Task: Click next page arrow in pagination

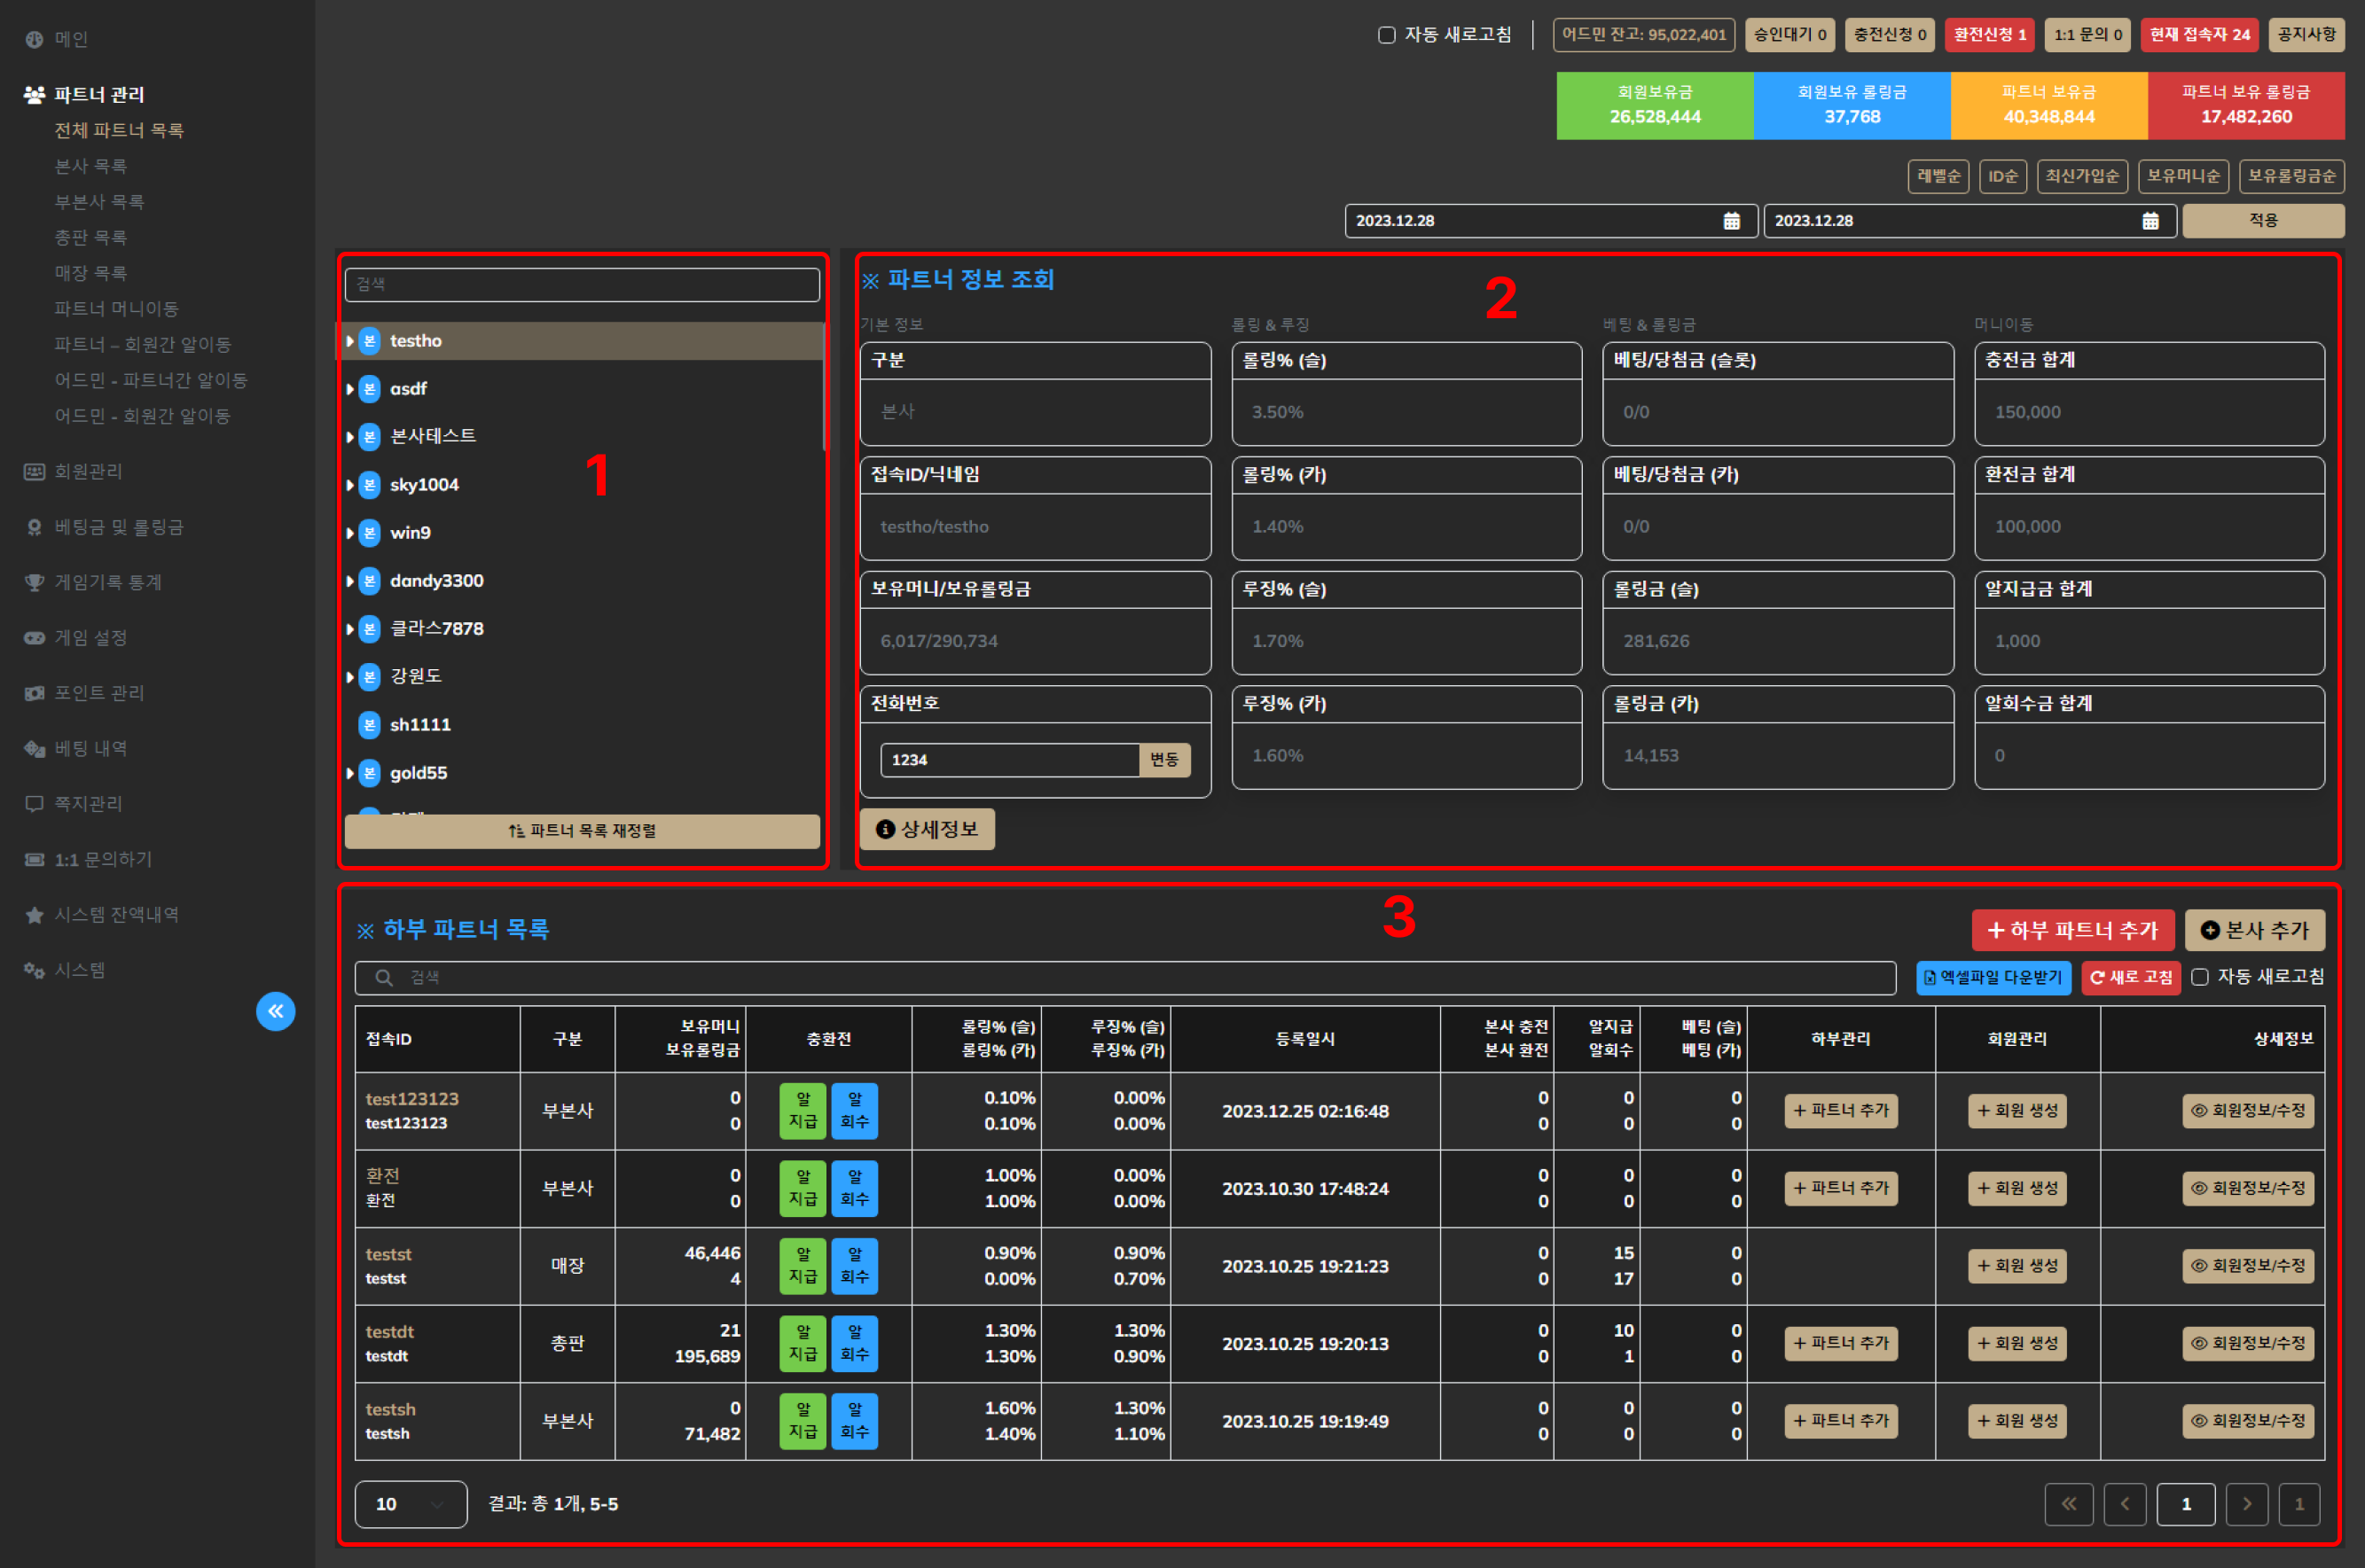Action: click(x=2247, y=1504)
